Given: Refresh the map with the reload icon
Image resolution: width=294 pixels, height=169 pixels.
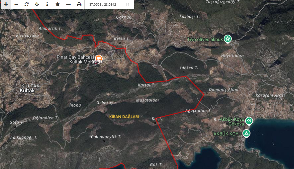Looking at the screenshot, I should coord(27,4).
